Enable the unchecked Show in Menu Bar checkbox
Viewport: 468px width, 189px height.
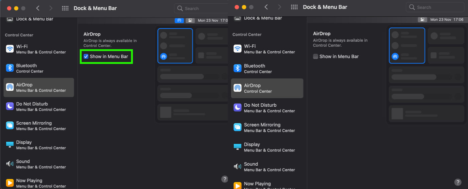(x=315, y=56)
